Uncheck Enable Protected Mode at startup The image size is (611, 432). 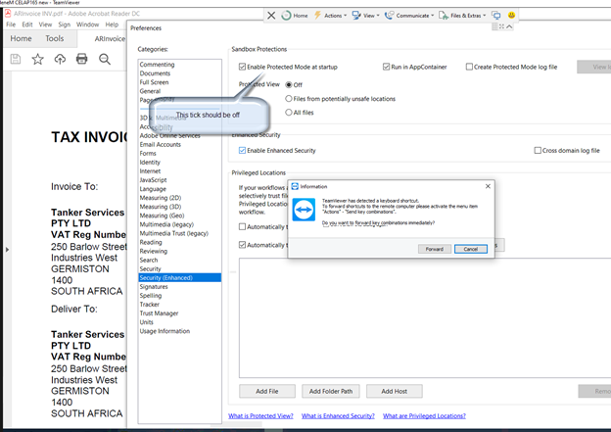point(243,67)
